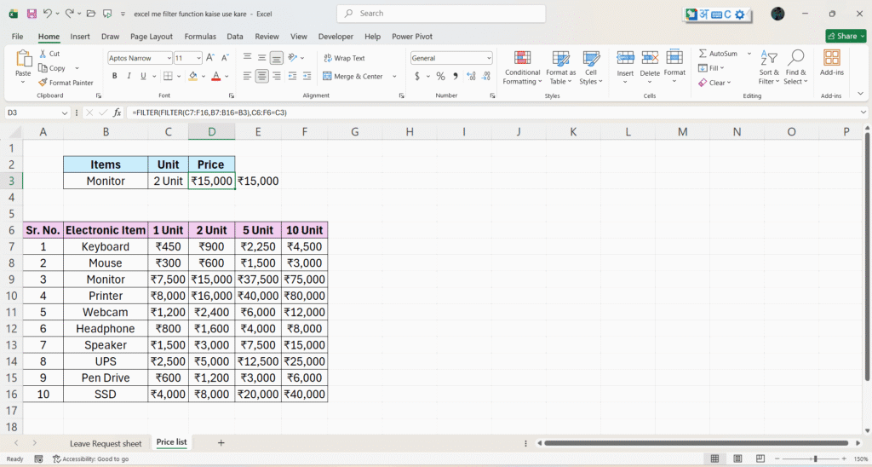Click the Save icon in title bar

pyautogui.click(x=32, y=14)
